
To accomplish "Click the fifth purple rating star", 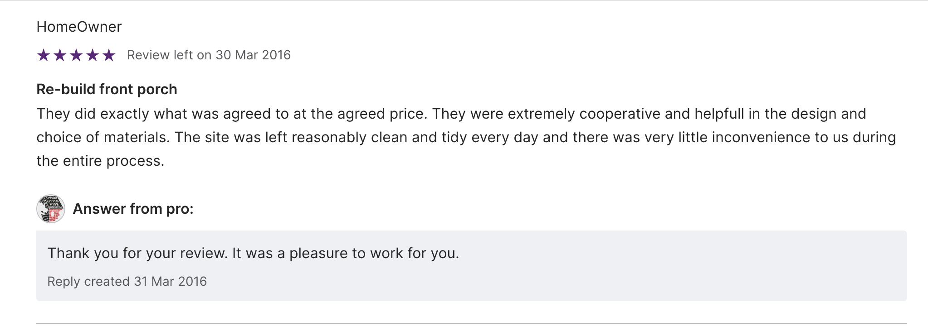I will (109, 55).
